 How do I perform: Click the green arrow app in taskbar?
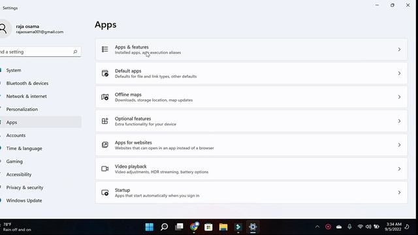pyautogui.click(x=238, y=227)
